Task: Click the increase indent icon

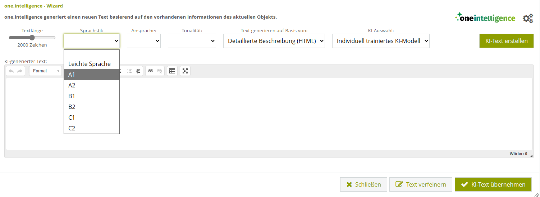Action: pos(138,71)
